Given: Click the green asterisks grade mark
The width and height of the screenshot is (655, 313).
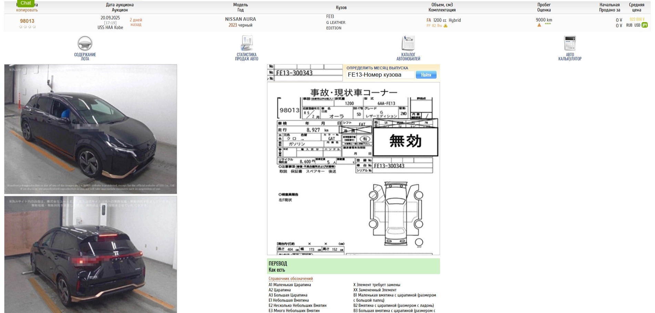Looking at the screenshot, I should coord(548,24).
